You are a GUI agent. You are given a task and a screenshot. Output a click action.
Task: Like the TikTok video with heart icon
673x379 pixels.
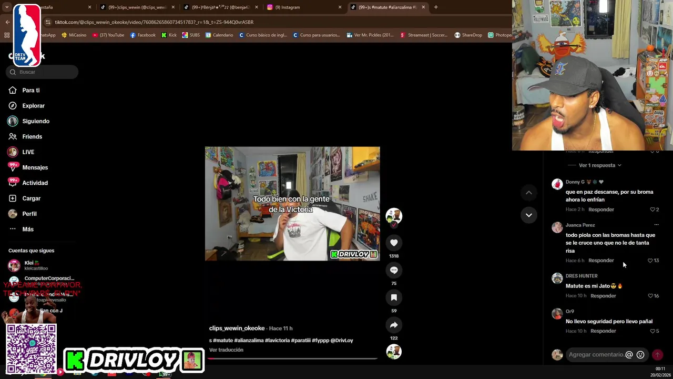coord(394,243)
